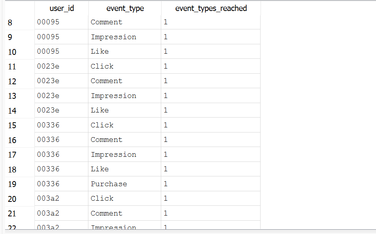
Task: Select row number 19 header
Action: point(12,184)
